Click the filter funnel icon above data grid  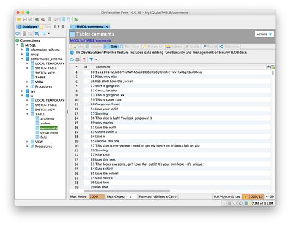coord(91,59)
